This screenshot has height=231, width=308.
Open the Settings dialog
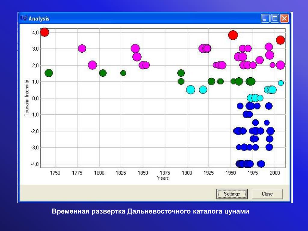click(x=232, y=194)
